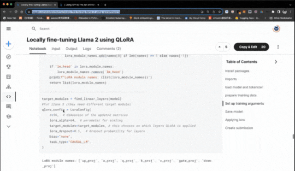Jump to Save model section

[234, 112]
